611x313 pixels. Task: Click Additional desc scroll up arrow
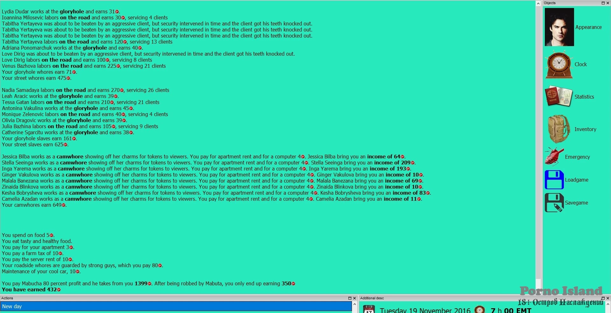608,304
